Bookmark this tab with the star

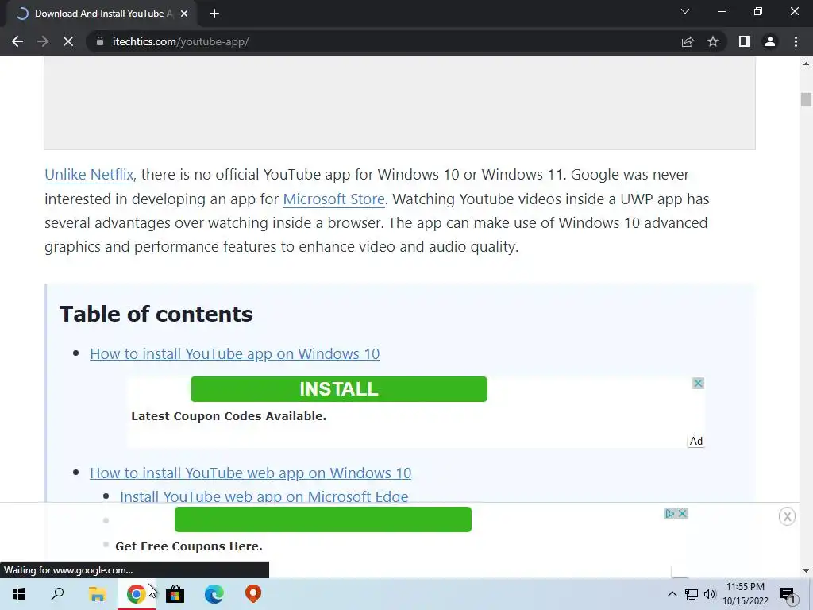click(713, 41)
